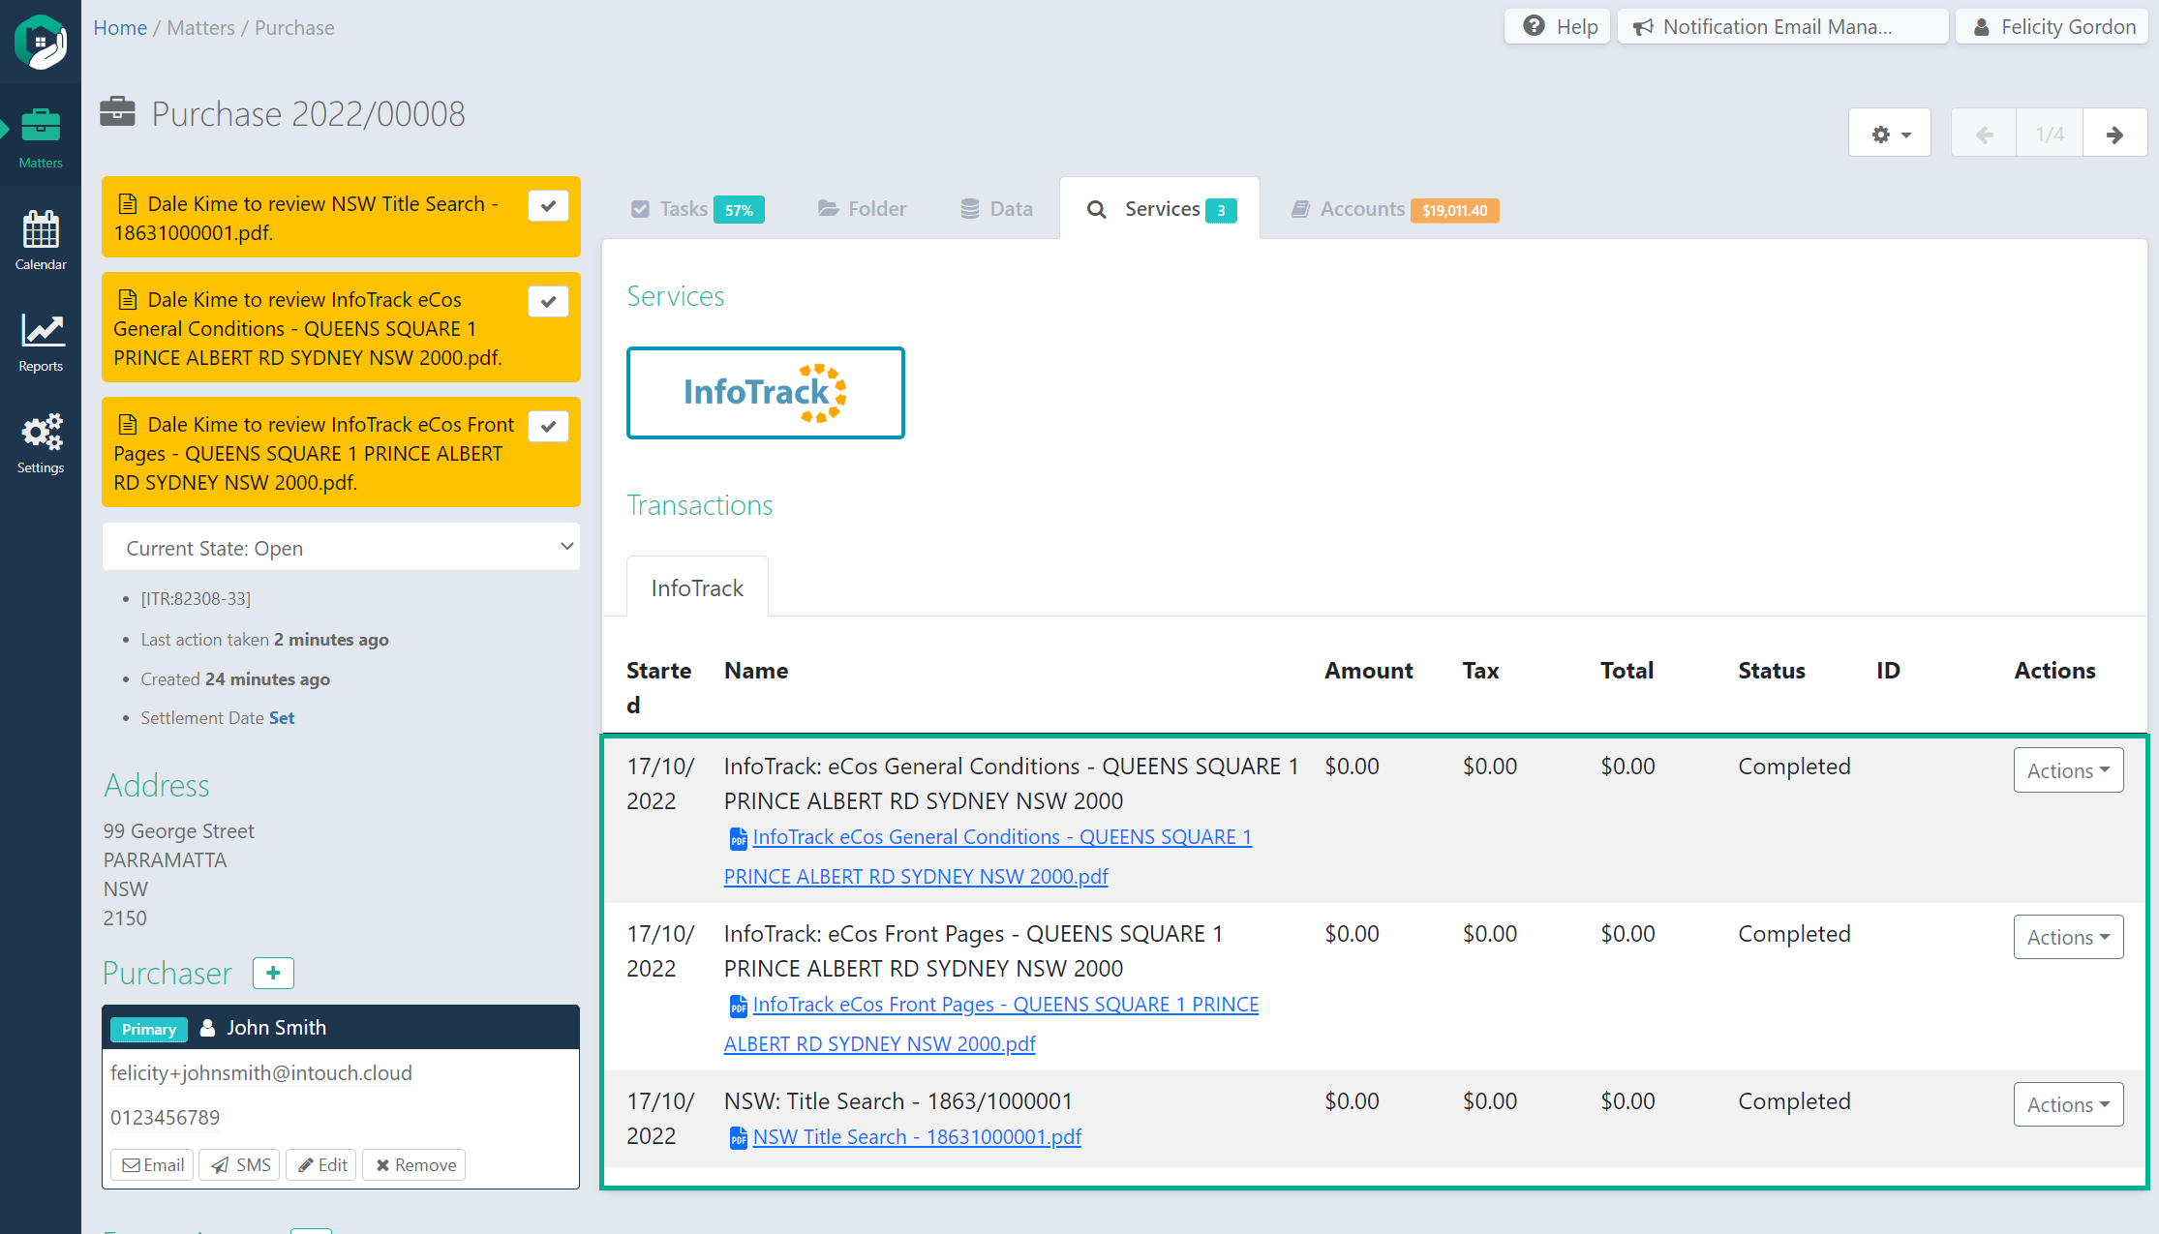Click the briefcase icon beside Purchase 2022/00008
Screen dimensions: 2159x1234
(118, 112)
